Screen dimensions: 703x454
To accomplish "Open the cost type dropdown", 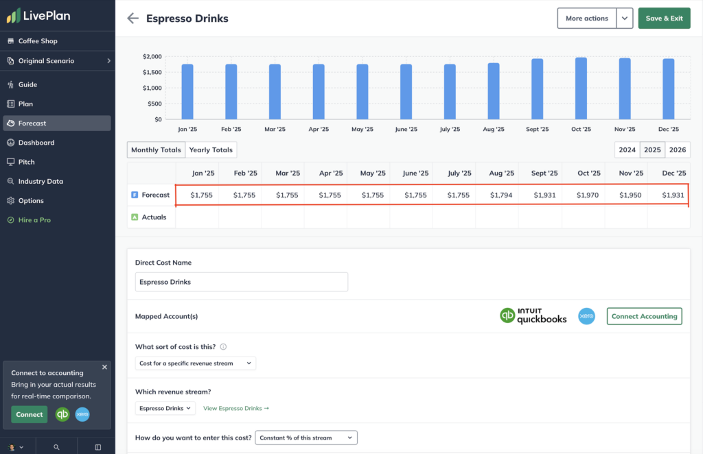I will pos(196,363).
